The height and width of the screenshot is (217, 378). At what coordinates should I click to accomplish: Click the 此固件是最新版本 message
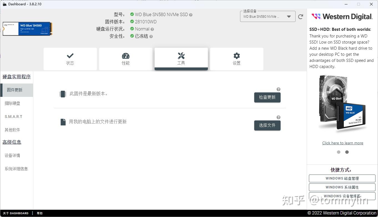click(89, 94)
